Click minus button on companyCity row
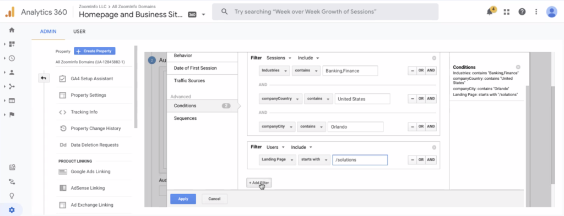This screenshot has width=564, height=216. click(412, 126)
